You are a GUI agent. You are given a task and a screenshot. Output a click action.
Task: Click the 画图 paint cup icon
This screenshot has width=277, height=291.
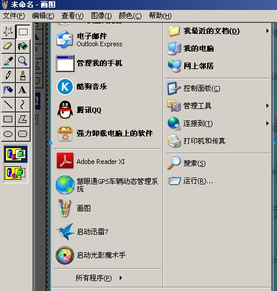[x=65, y=208]
